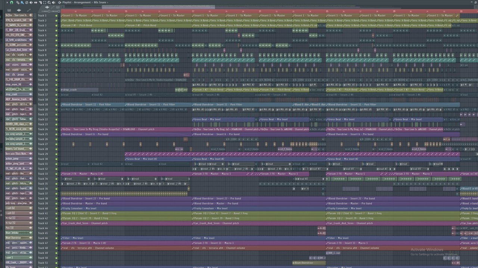Screen dimensions: 478x268
Task: Choose the Select marquee tool
Action: pyautogui.click(x=44, y=3)
